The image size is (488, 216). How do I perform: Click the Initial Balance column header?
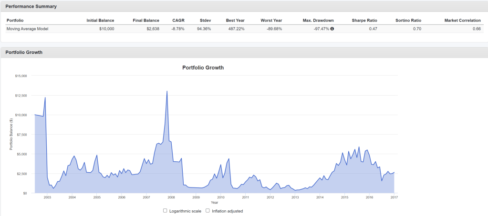[x=100, y=20]
